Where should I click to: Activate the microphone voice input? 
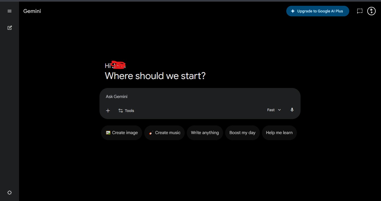292,110
